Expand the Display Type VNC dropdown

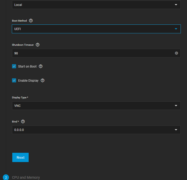coord(96,106)
